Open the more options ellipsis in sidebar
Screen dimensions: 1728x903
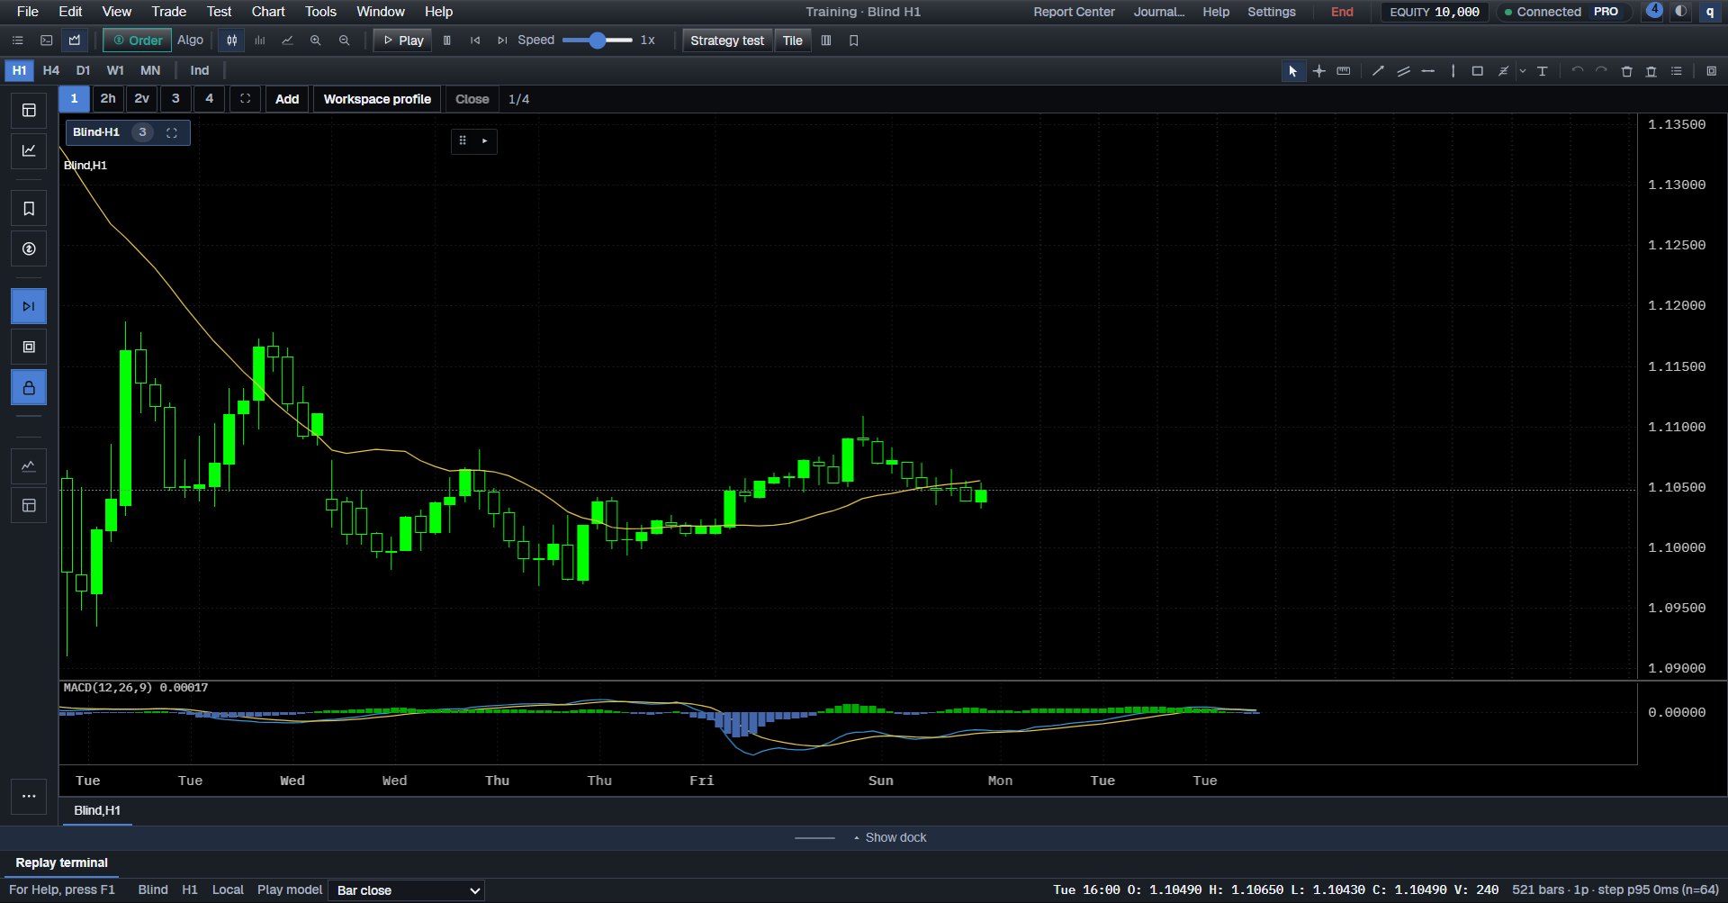tap(29, 796)
